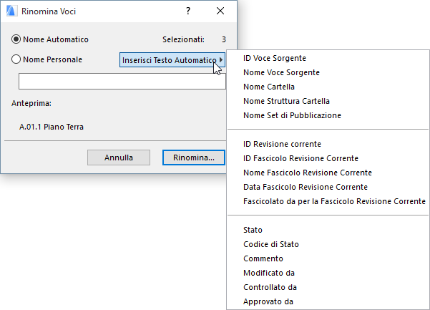This screenshot has height=310, width=430.
Task: Choose ID Voce Sorgente menu entry
Action: [x=274, y=58]
